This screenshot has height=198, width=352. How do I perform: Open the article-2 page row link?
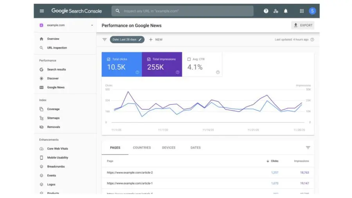point(130,173)
